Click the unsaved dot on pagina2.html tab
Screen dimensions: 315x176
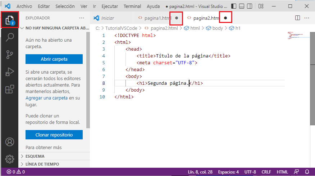coord(225,18)
